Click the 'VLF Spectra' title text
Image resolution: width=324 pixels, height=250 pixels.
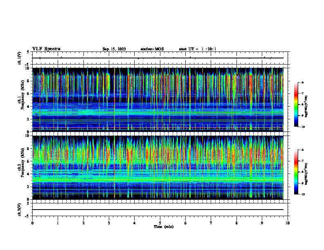46,49
